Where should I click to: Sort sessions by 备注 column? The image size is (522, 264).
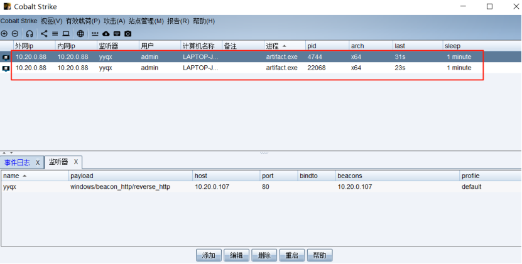tap(243, 46)
